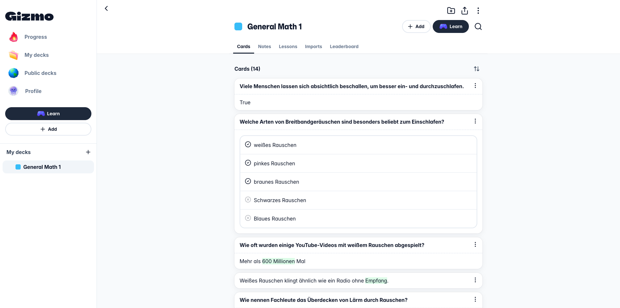This screenshot has width=620, height=308.
Task: Click the share deck icon
Action: click(x=464, y=11)
